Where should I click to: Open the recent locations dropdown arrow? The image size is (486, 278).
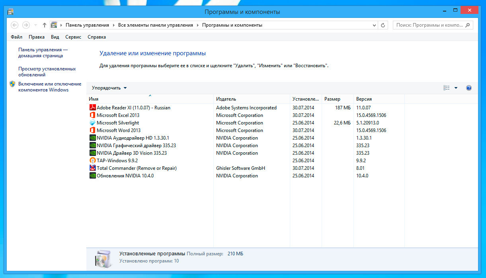[35, 25]
